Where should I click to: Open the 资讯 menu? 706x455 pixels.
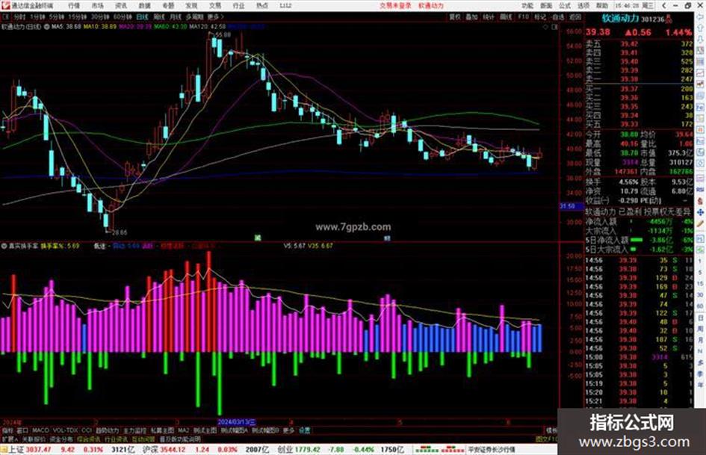pyautogui.click(x=121, y=5)
